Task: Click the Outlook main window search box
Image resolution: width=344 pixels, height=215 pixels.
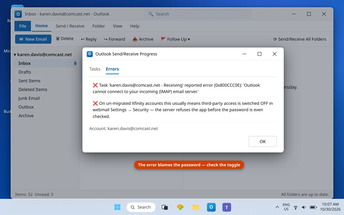Action: click(x=198, y=14)
